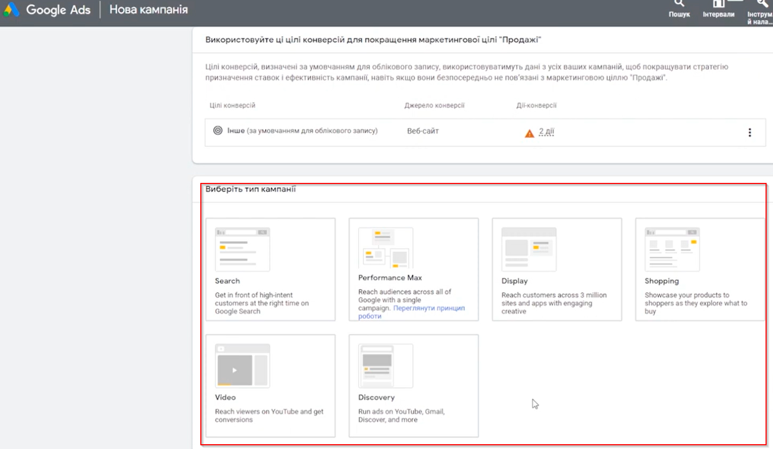This screenshot has height=449, width=773.
Task: Choose the Display campaign type title
Action: tap(515, 281)
